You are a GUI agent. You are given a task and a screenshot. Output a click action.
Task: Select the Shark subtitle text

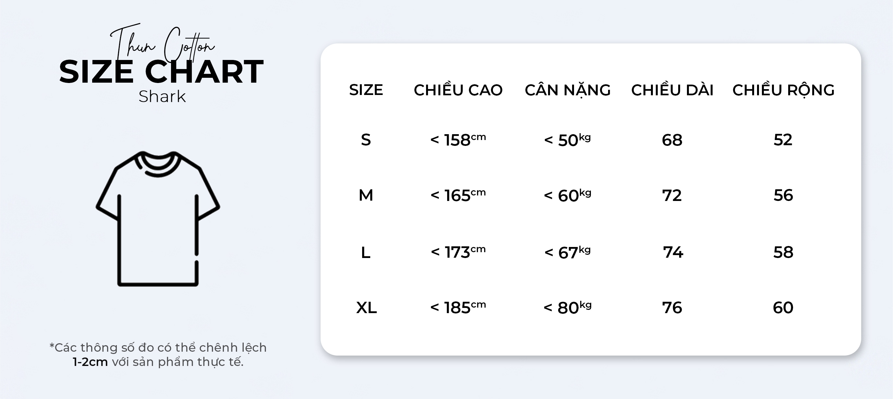(162, 97)
